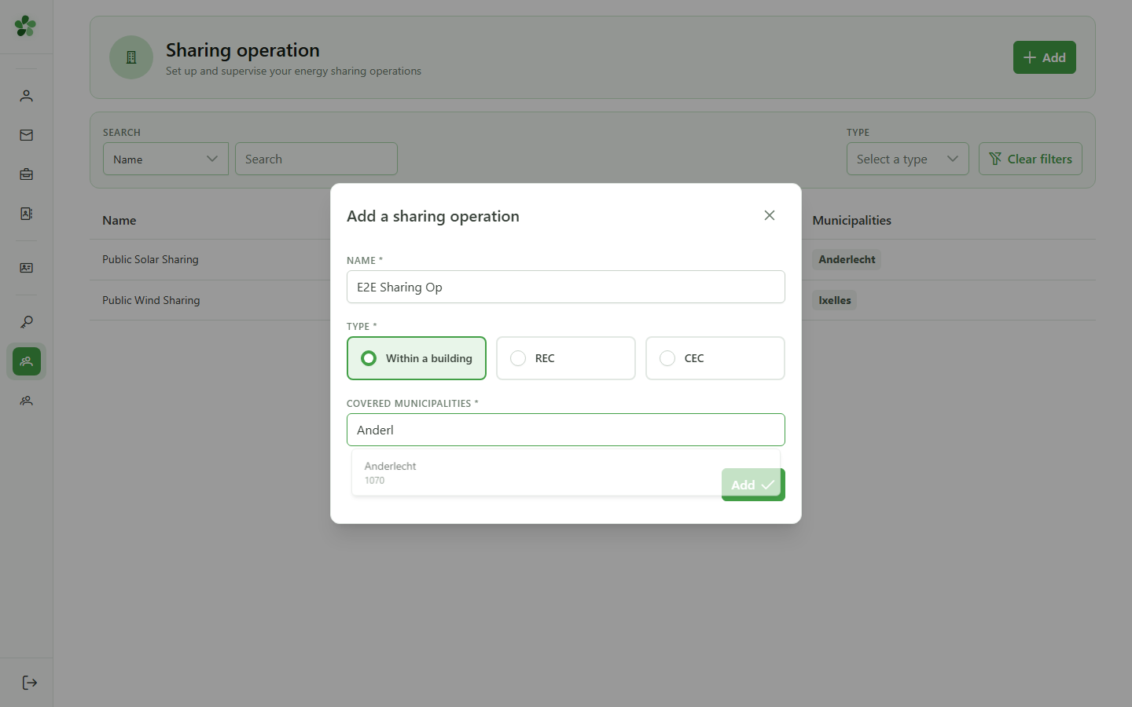
Task: Confirm with the dialog's Add button
Action: pos(753,485)
